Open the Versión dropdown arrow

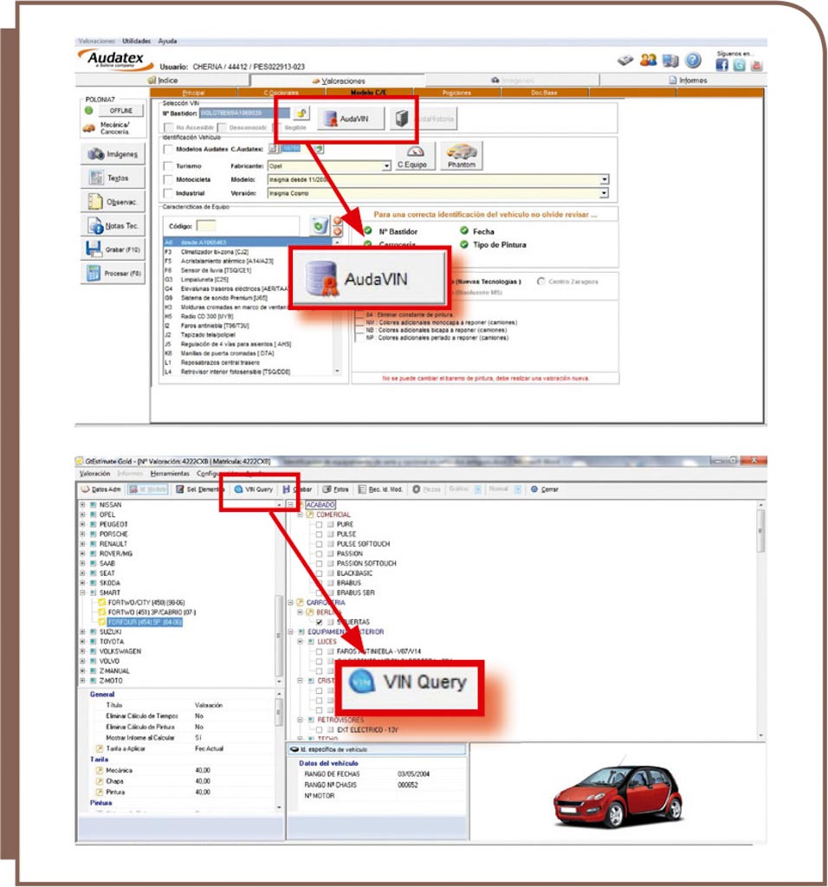[x=604, y=193]
